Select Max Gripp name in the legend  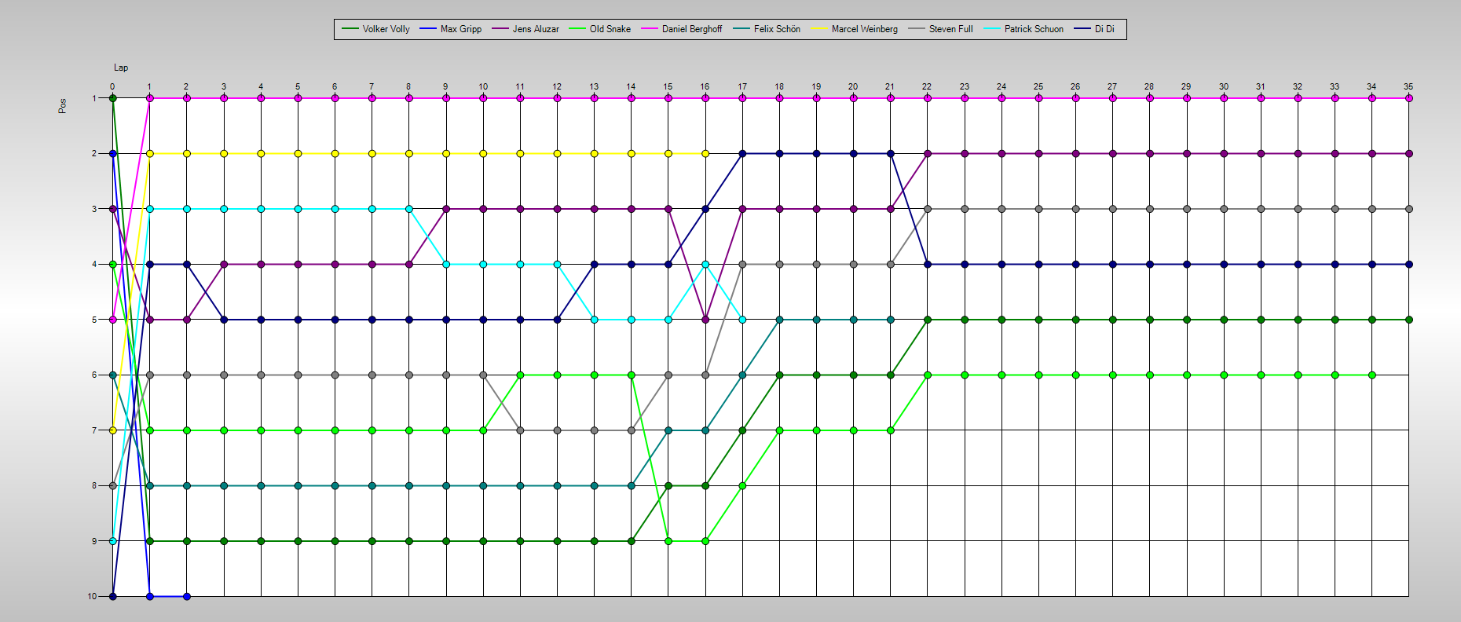point(461,29)
